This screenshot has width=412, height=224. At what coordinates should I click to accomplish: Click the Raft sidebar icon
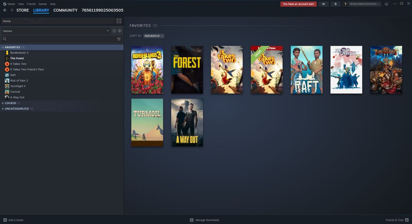point(7,75)
